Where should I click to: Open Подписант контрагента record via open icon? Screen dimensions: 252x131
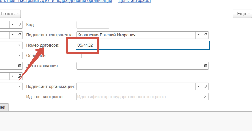pyautogui.click(x=205, y=35)
